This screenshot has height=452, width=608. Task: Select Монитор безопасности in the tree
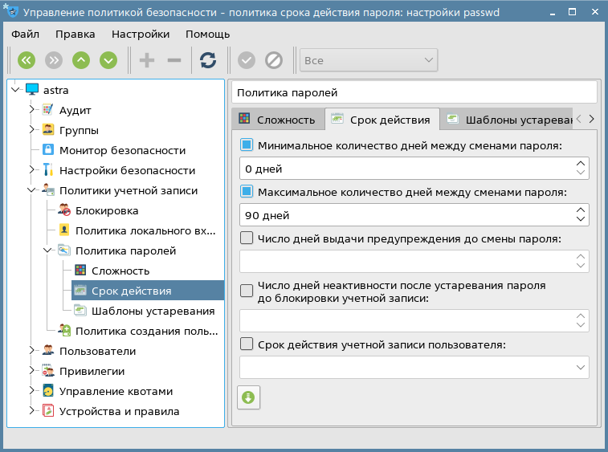click(x=122, y=150)
